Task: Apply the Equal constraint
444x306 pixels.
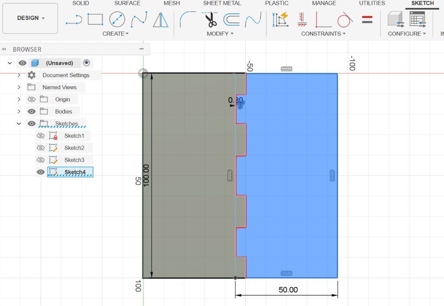Action: point(367,20)
